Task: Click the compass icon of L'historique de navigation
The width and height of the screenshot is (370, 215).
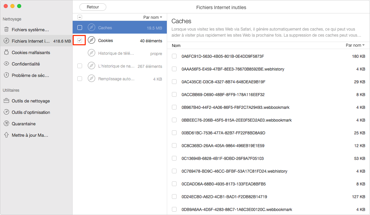Action: (91, 66)
